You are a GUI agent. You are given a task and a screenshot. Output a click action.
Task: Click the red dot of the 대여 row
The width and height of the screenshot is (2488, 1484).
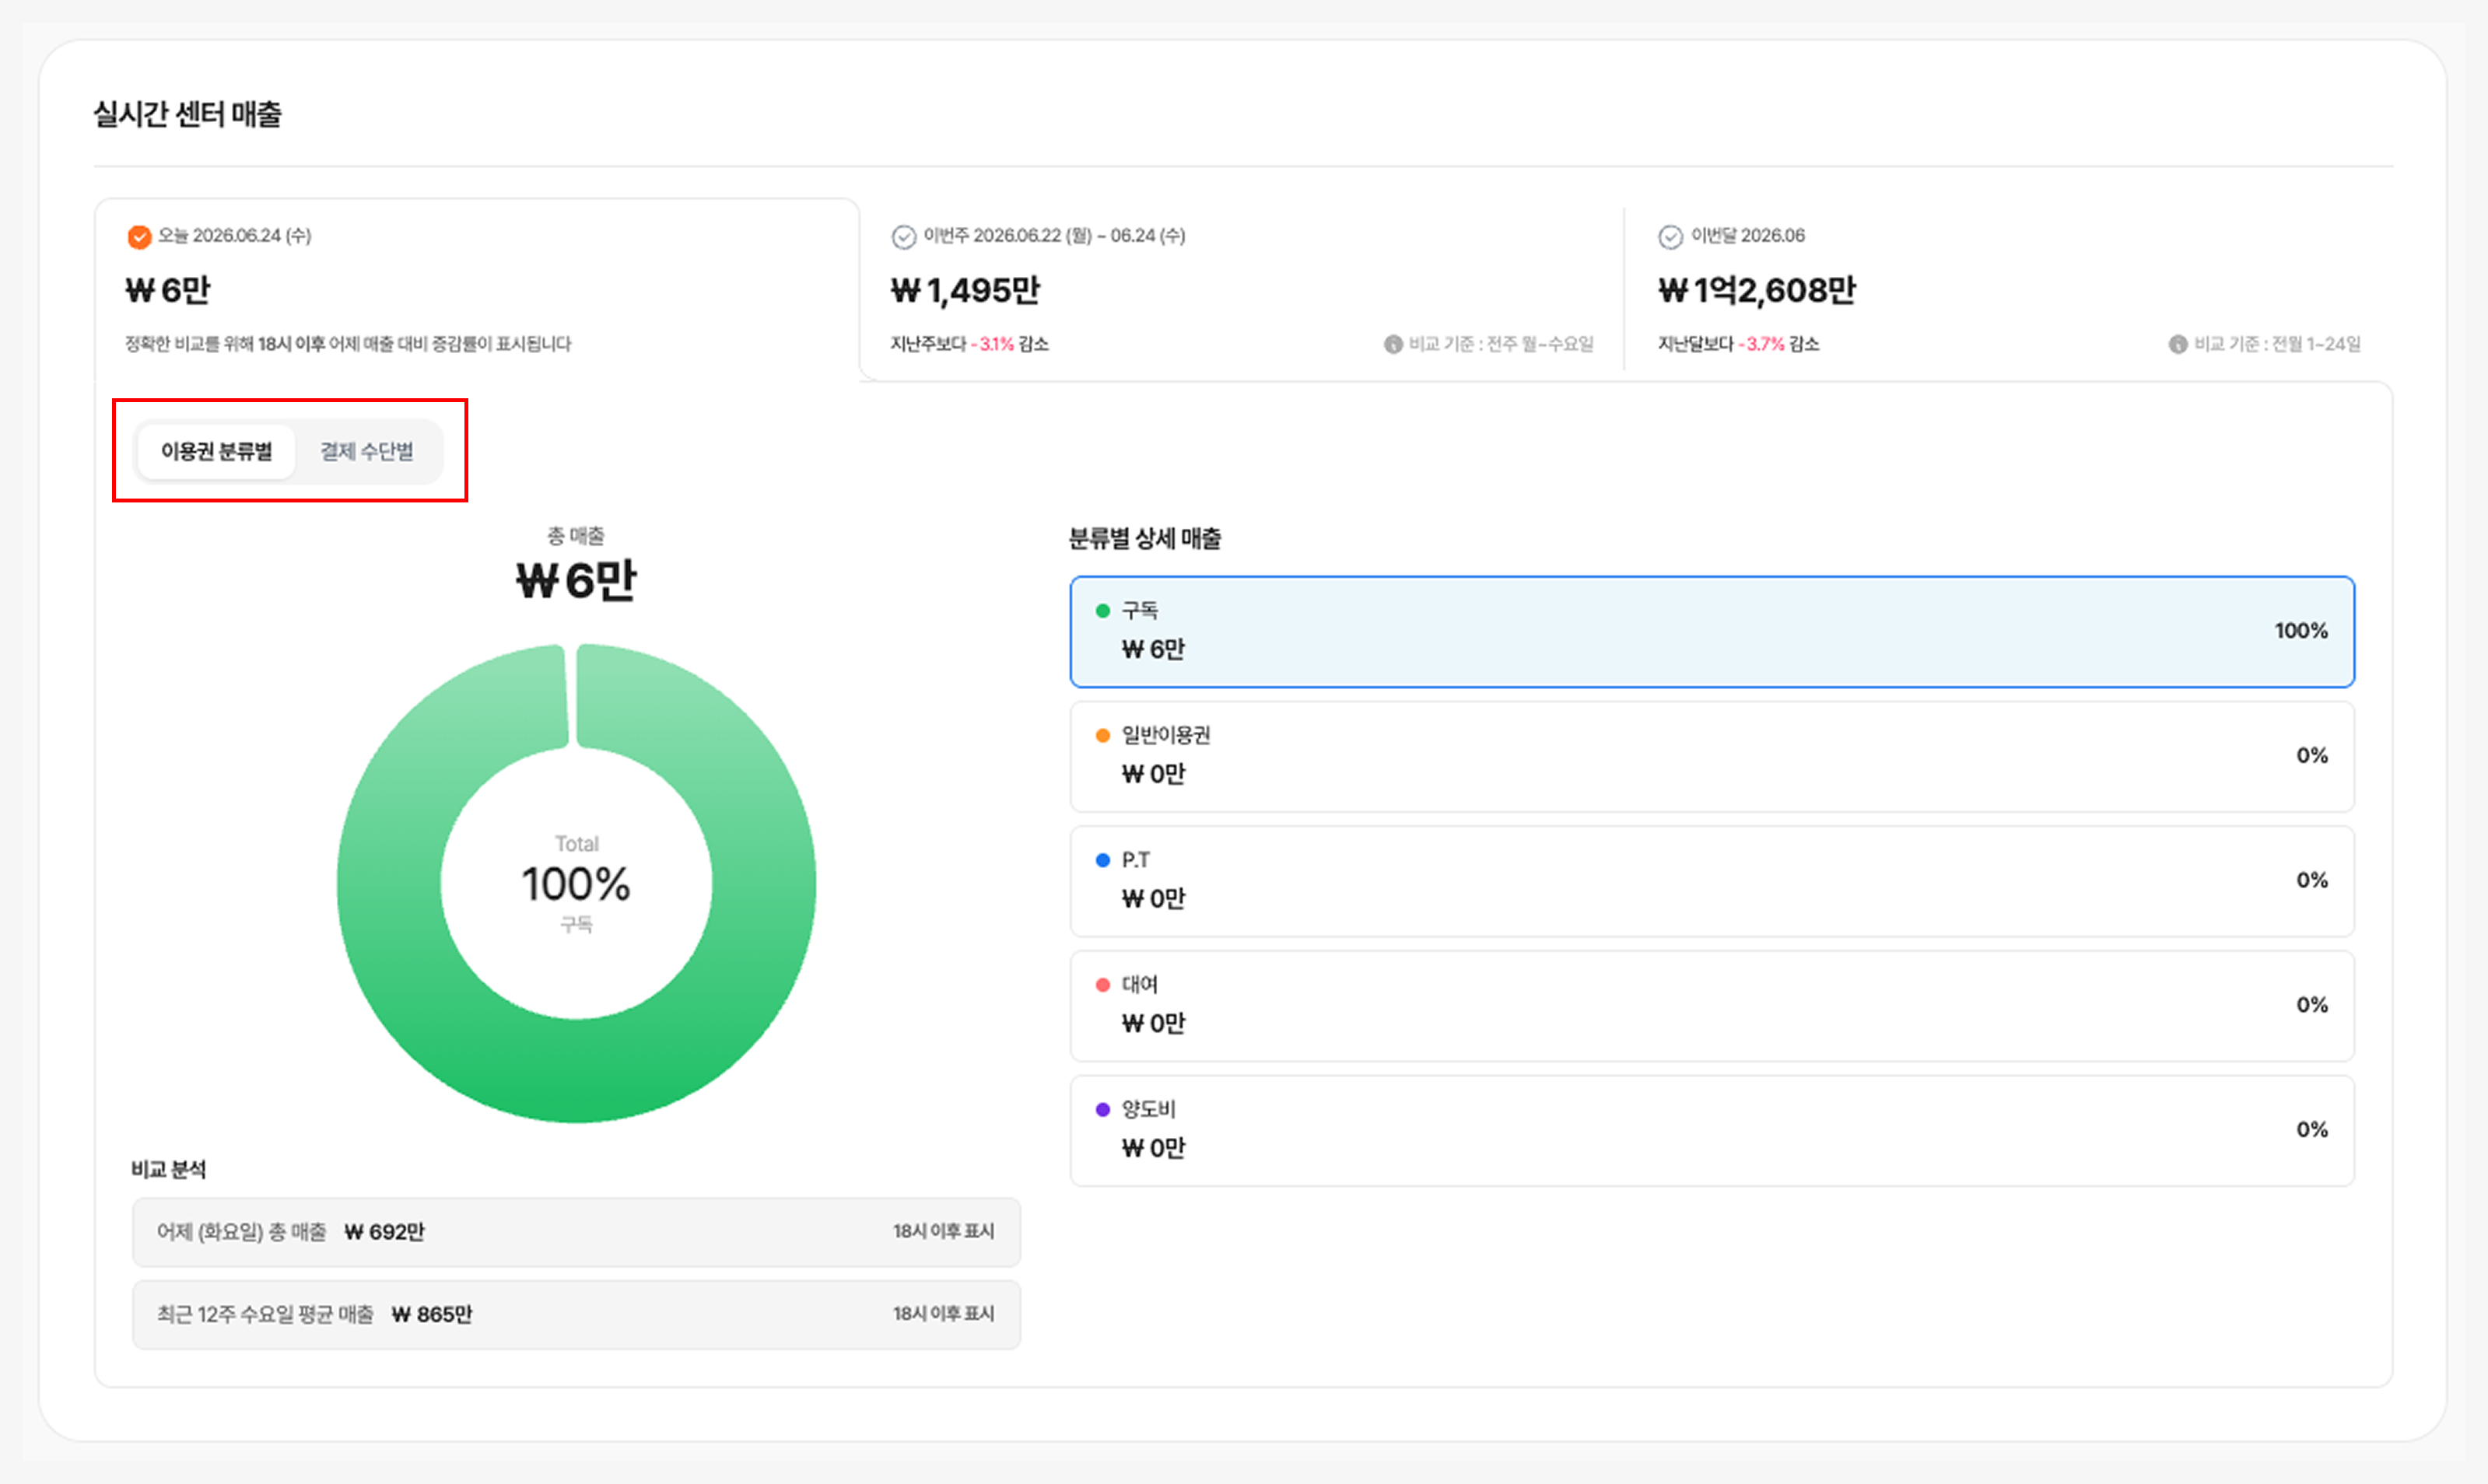[x=1103, y=985]
